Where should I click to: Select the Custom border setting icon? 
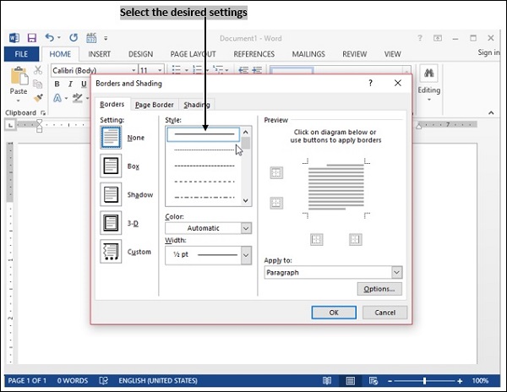point(111,252)
